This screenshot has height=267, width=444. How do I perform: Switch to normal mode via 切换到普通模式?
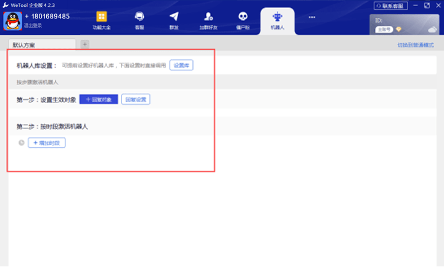pyautogui.click(x=416, y=45)
